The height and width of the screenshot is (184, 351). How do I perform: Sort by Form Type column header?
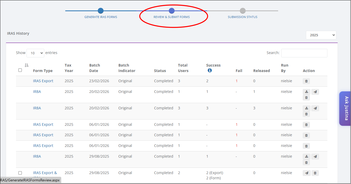click(x=43, y=71)
